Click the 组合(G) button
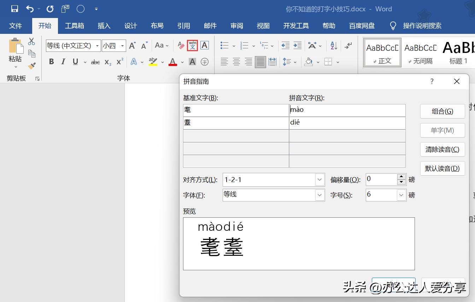Screen dimensions: 475x302 tap(442, 111)
